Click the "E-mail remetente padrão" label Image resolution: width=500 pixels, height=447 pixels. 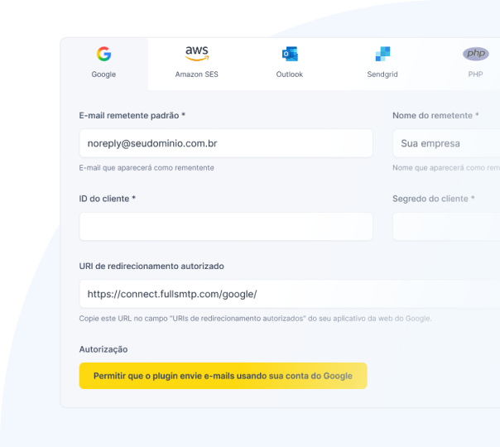[132, 115]
